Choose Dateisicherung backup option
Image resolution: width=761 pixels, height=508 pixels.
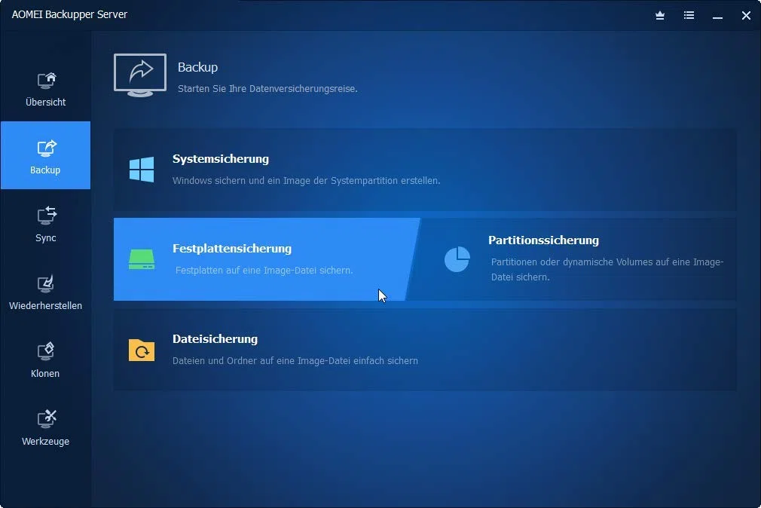pyautogui.click(x=425, y=350)
